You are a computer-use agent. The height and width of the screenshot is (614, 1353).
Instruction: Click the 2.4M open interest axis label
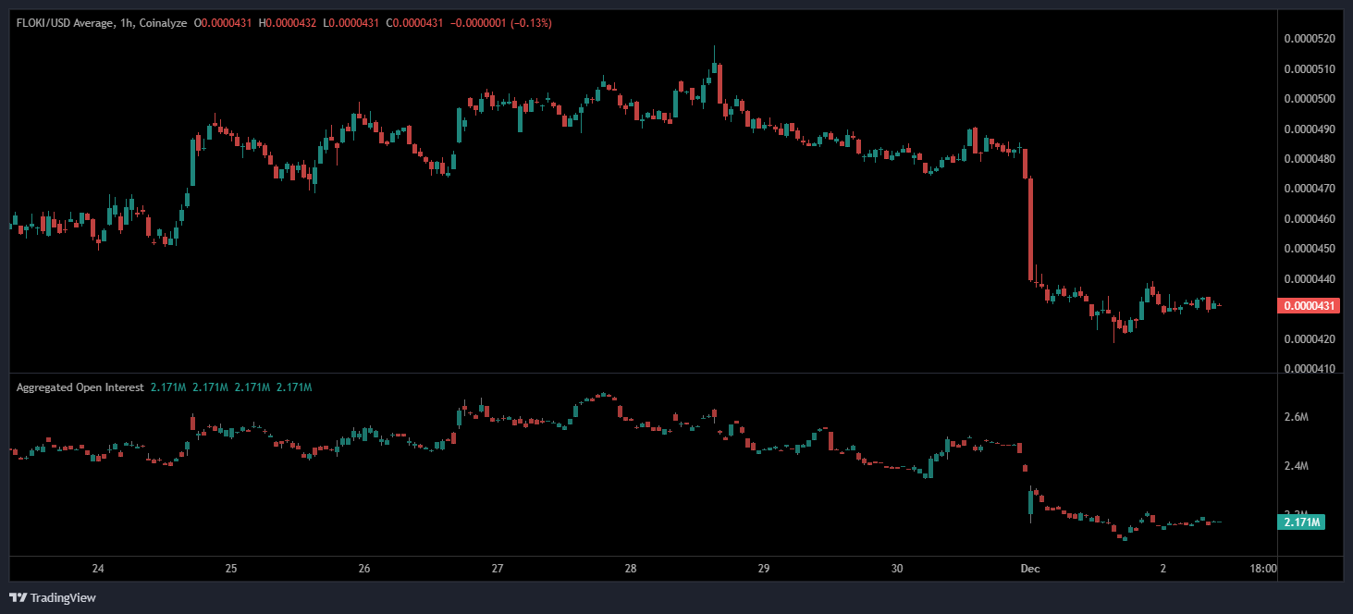click(1298, 466)
